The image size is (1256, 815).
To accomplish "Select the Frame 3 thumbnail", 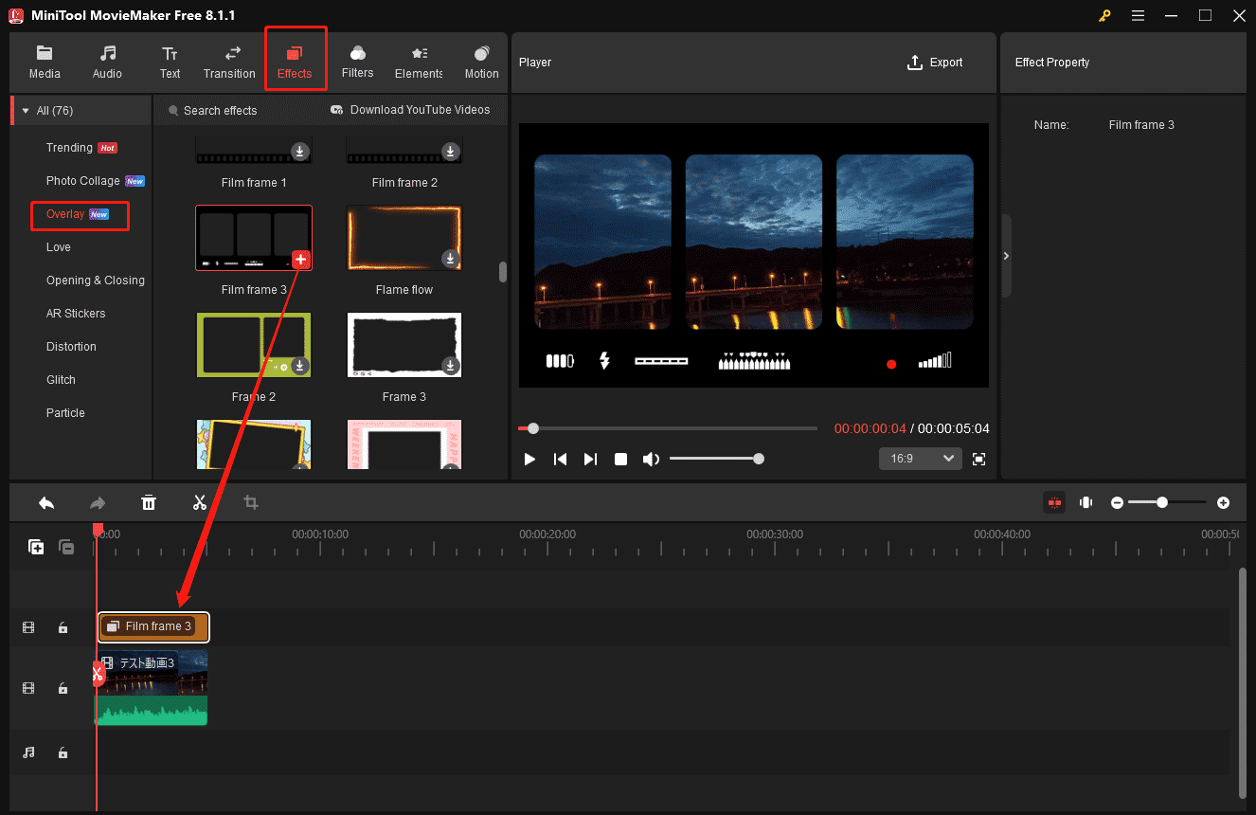I will click(404, 345).
